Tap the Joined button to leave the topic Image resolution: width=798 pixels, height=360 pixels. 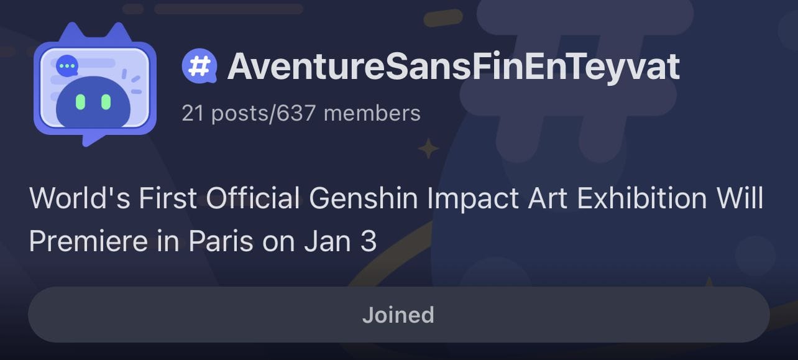(x=398, y=315)
